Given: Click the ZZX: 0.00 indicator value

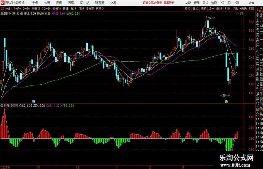Looking at the screenshot, I should (x=39, y=106).
